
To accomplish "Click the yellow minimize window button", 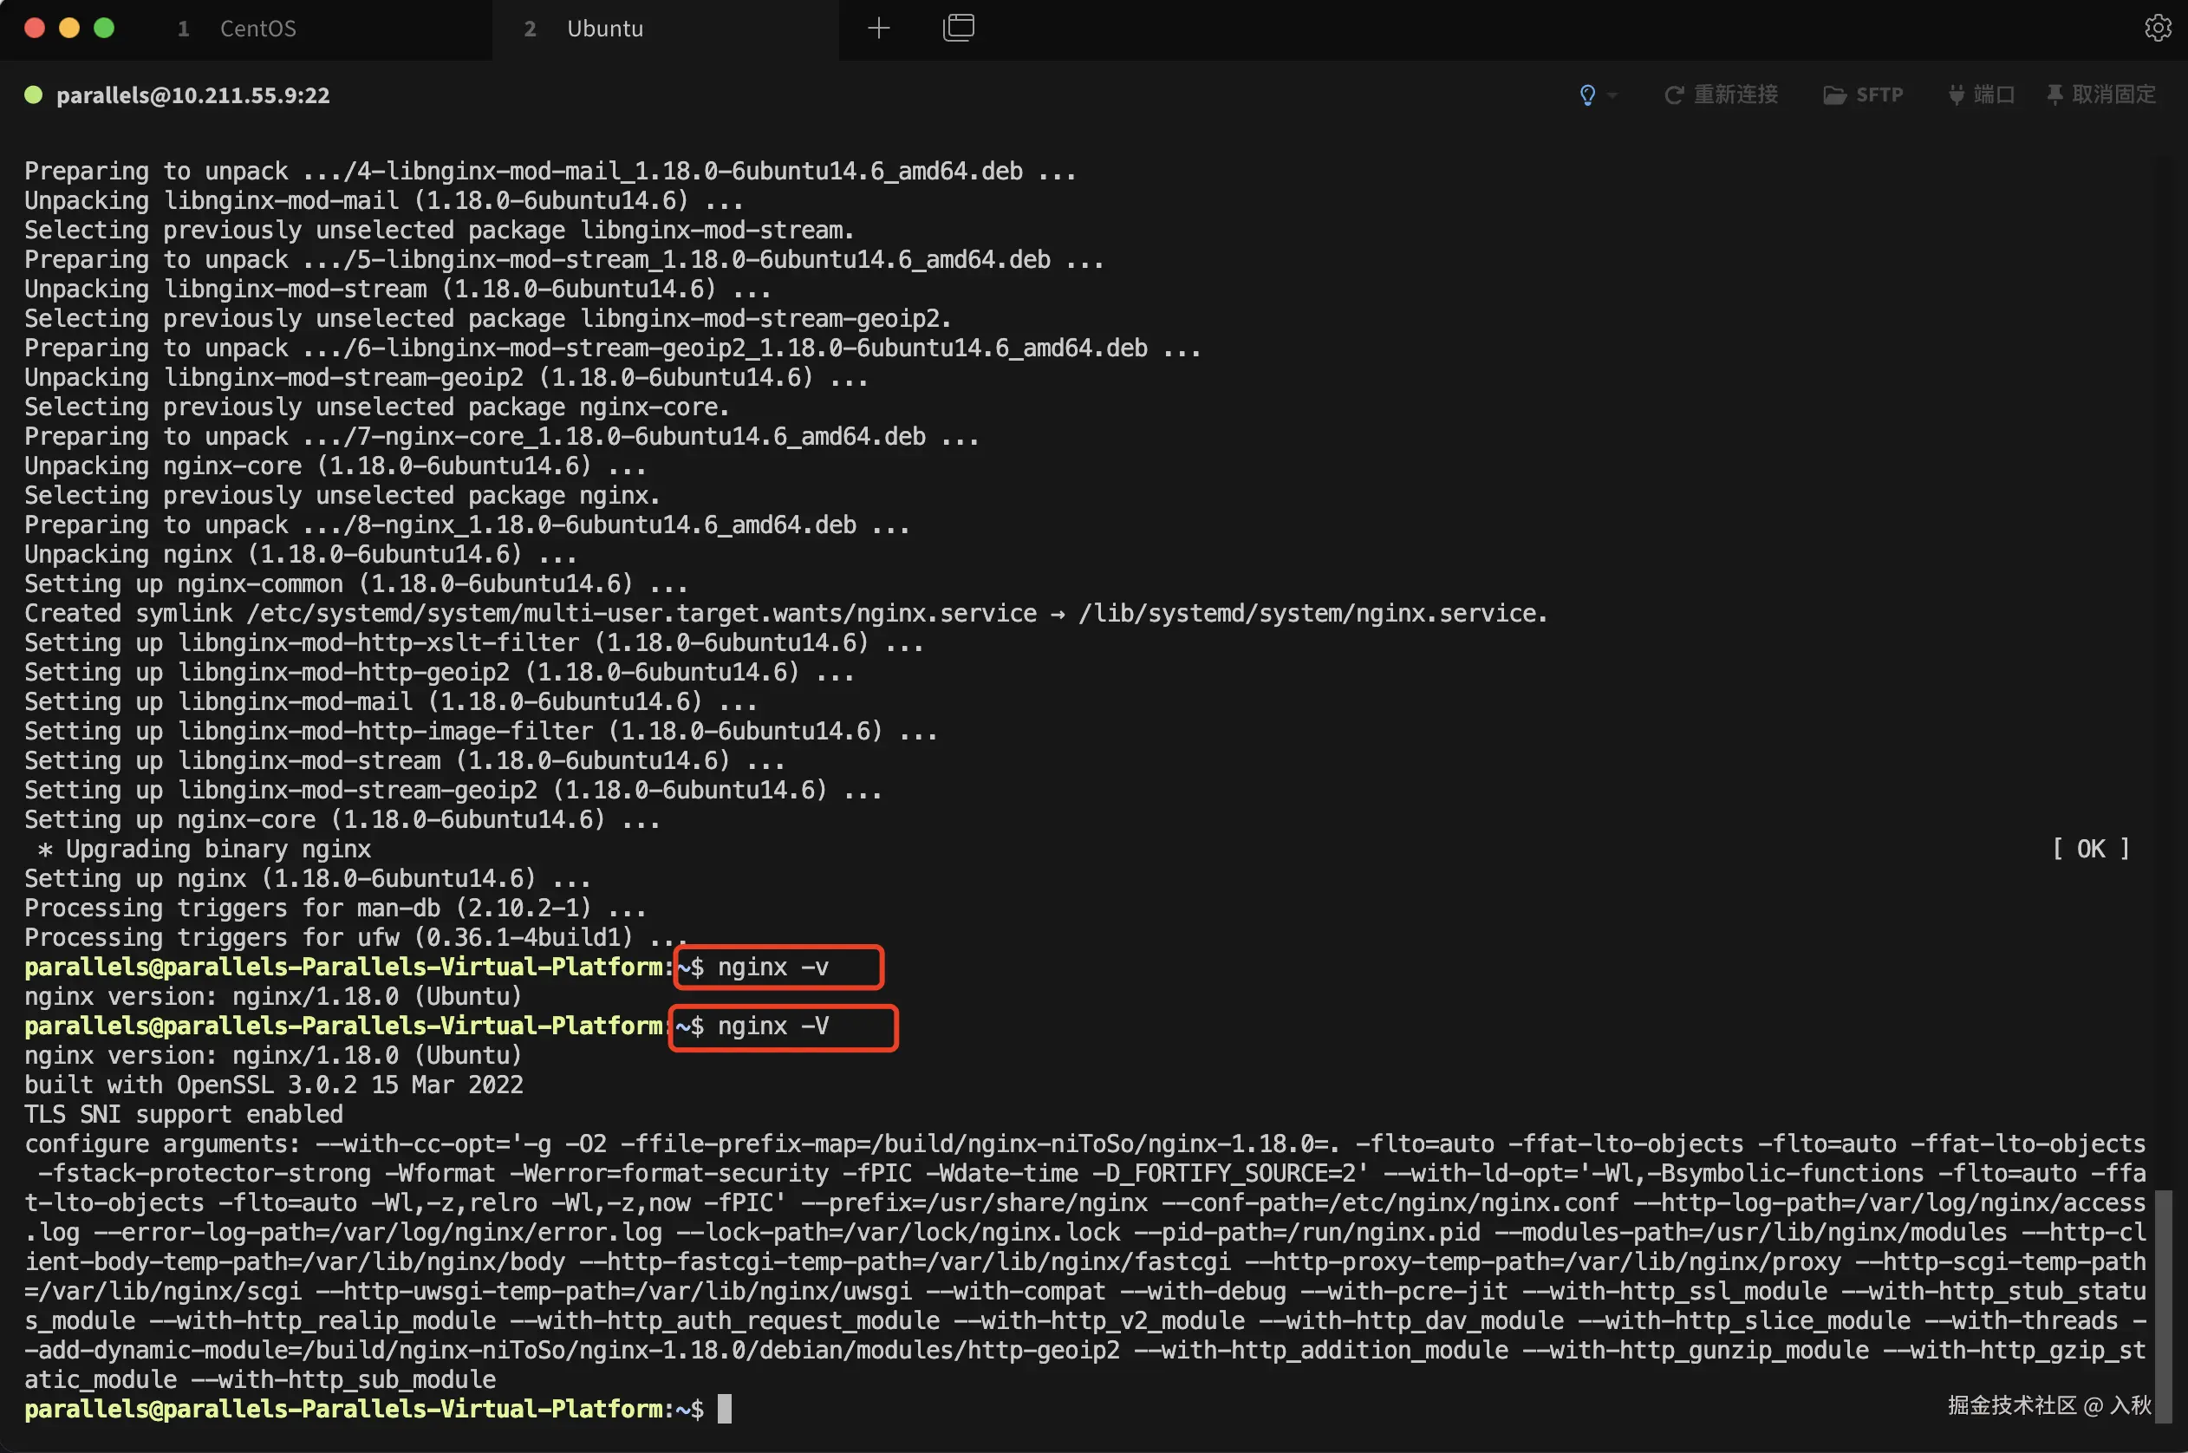I will pos(69,28).
